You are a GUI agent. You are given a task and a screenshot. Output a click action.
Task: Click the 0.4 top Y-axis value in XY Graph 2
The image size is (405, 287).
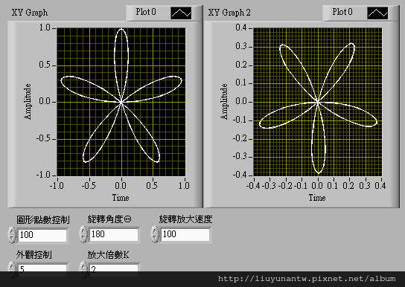(241, 28)
